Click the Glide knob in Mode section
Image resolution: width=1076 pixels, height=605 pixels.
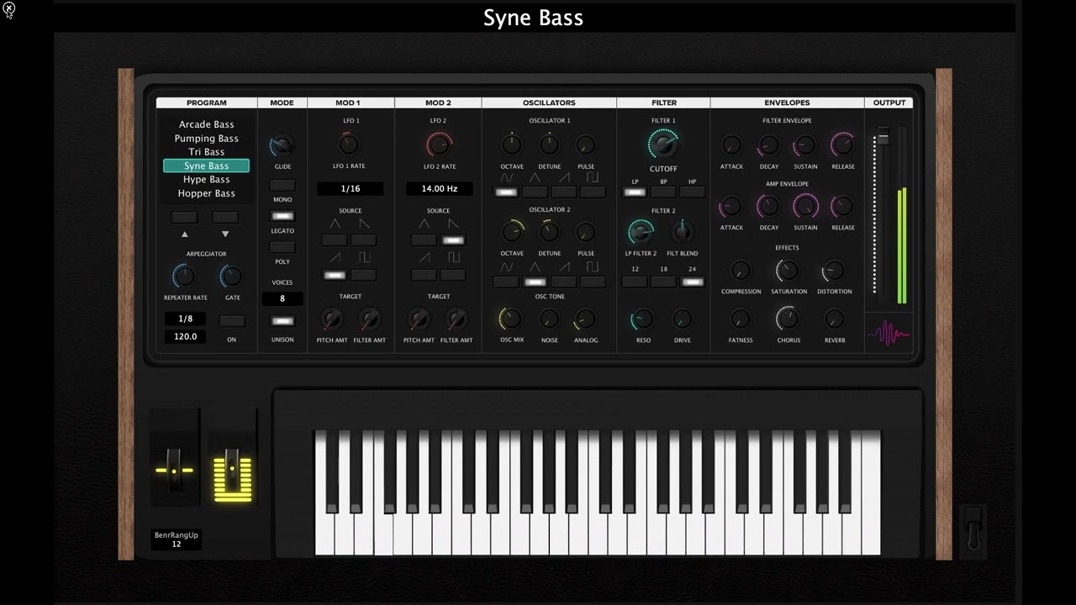click(x=282, y=145)
